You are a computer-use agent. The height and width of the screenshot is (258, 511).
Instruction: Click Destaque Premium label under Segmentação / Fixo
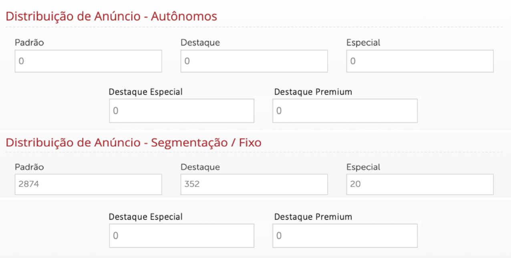point(313,217)
